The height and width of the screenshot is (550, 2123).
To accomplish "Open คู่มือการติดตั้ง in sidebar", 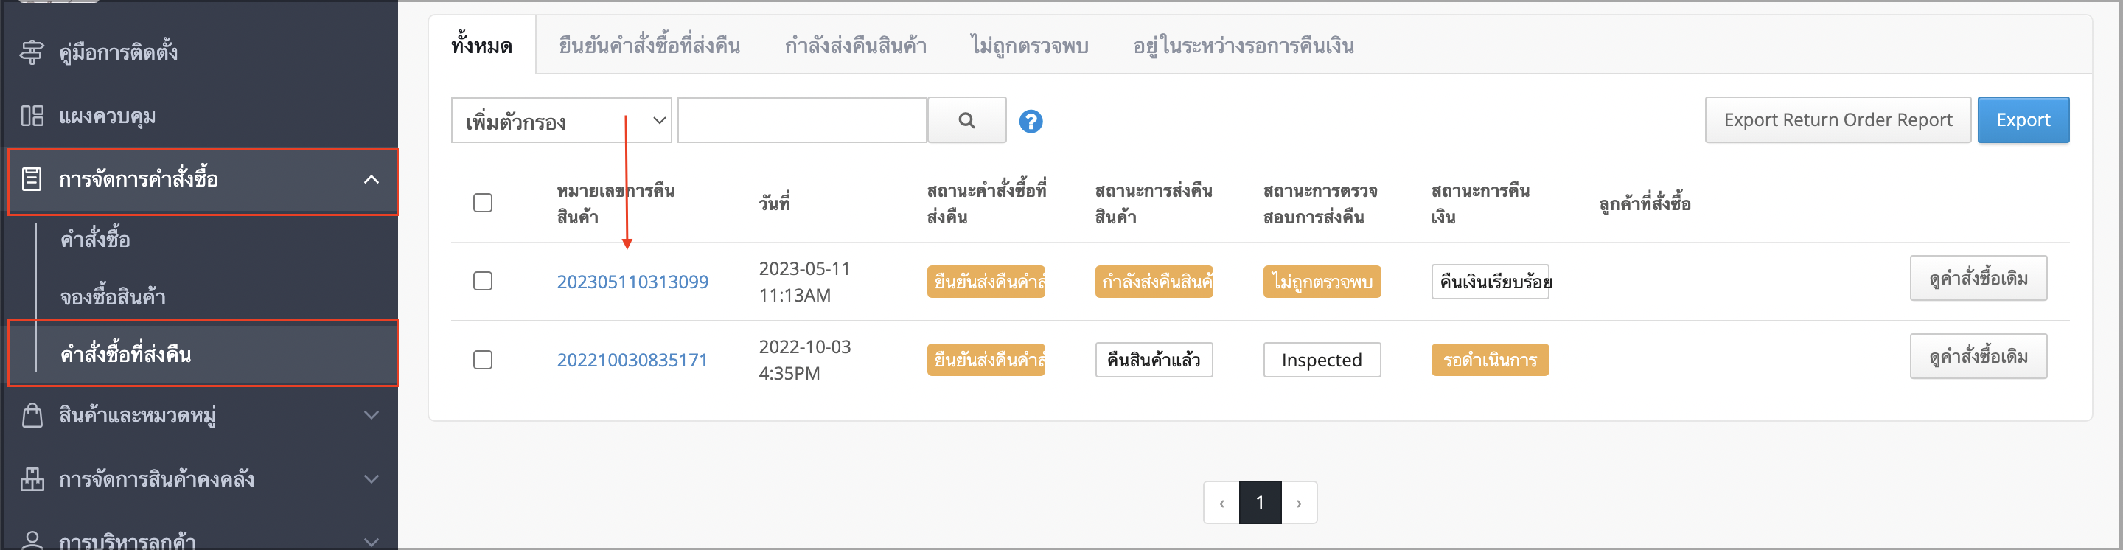I will click(x=118, y=52).
